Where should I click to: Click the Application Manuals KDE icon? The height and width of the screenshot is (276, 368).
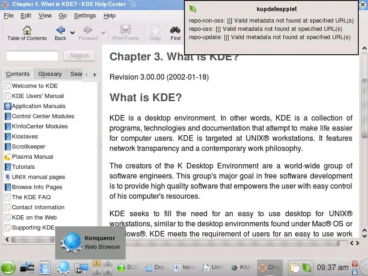[x=8, y=106]
